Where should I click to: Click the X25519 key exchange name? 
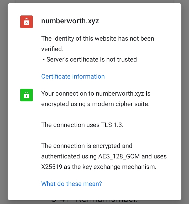coord(52,167)
